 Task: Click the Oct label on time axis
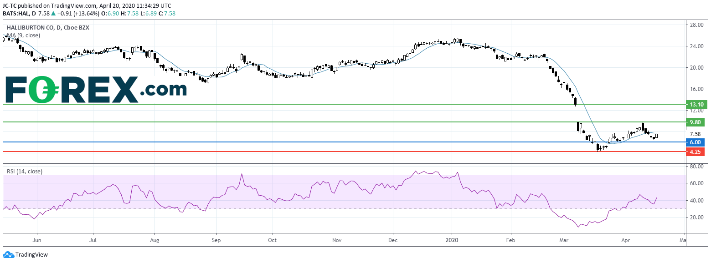pyautogui.click(x=272, y=239)
